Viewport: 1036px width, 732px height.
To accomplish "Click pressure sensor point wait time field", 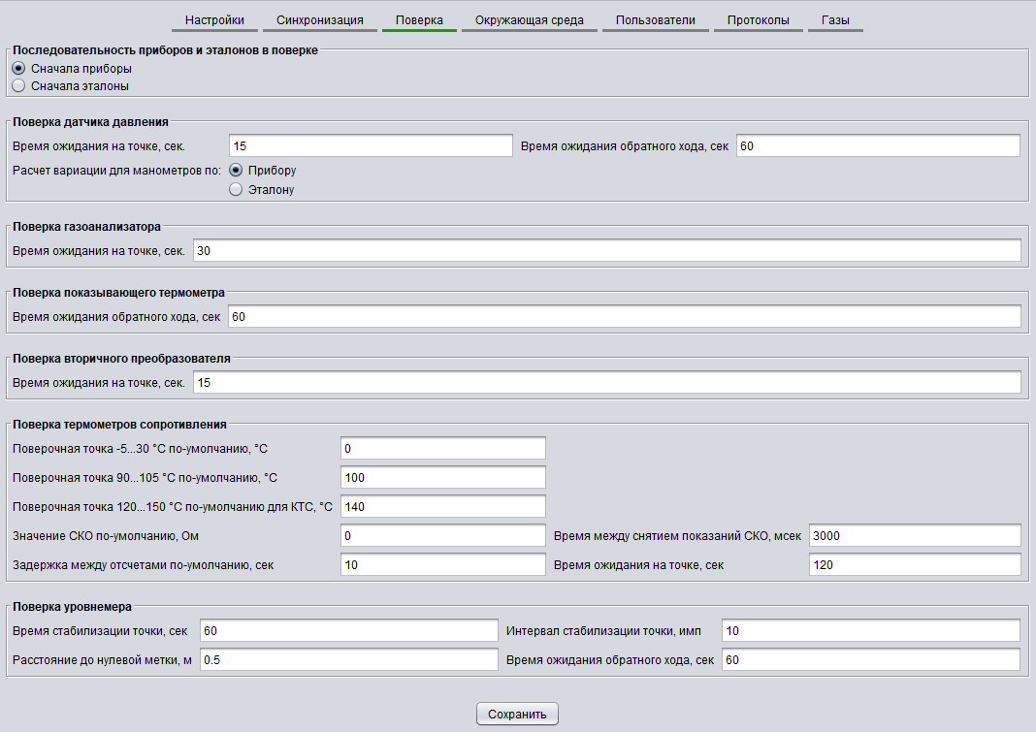I will pos(371,146).
